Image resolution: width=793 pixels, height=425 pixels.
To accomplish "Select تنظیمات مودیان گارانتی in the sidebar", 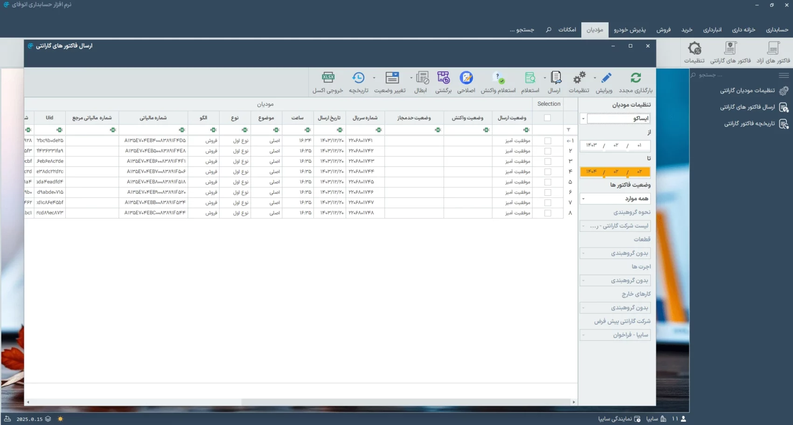I will coord(747,90).
